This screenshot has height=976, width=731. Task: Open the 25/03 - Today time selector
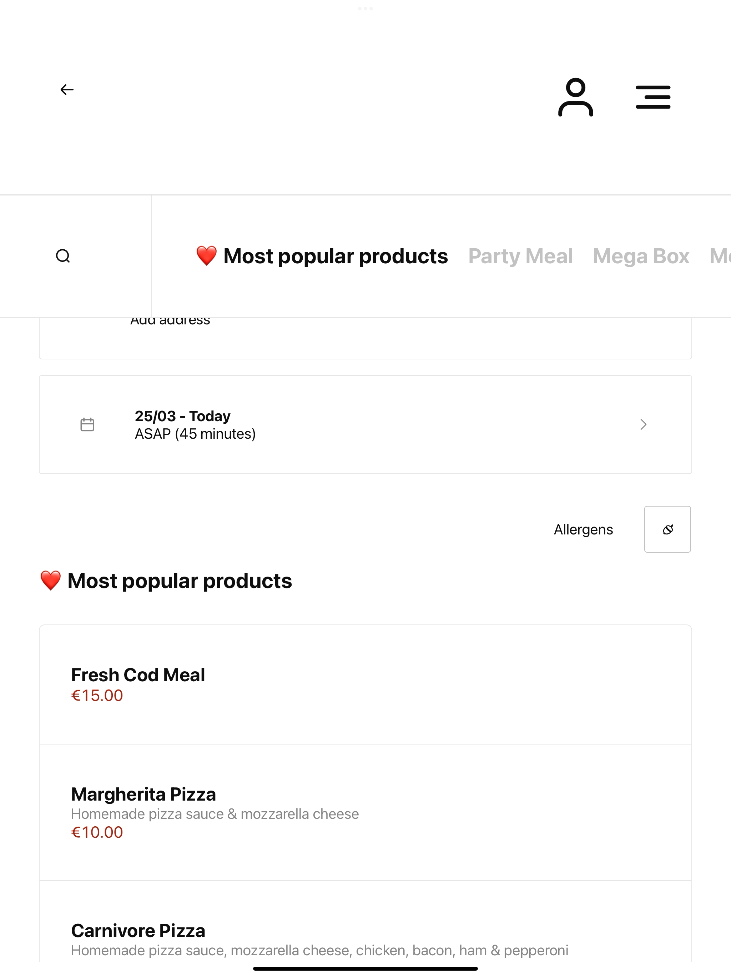tap(365, 424)
